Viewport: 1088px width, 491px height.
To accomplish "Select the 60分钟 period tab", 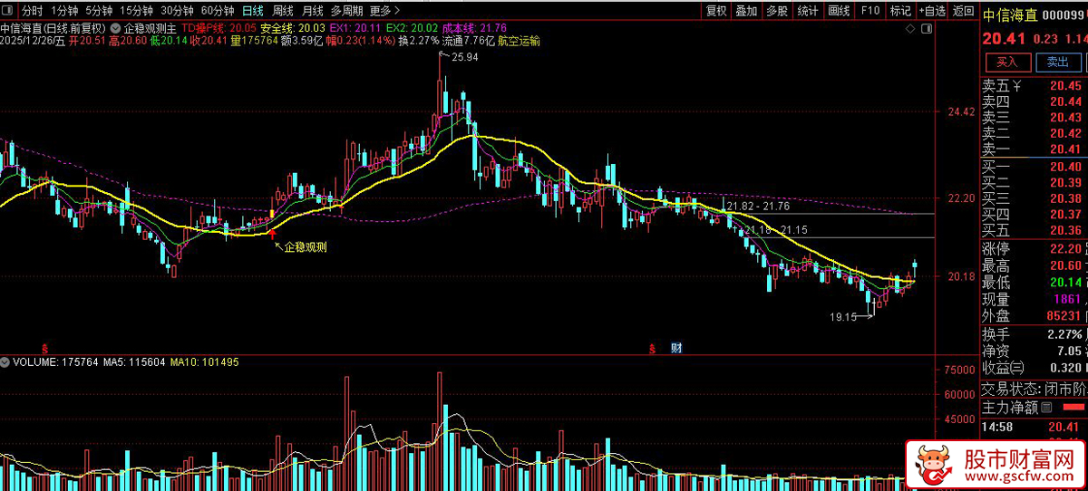I will (218, 11).
